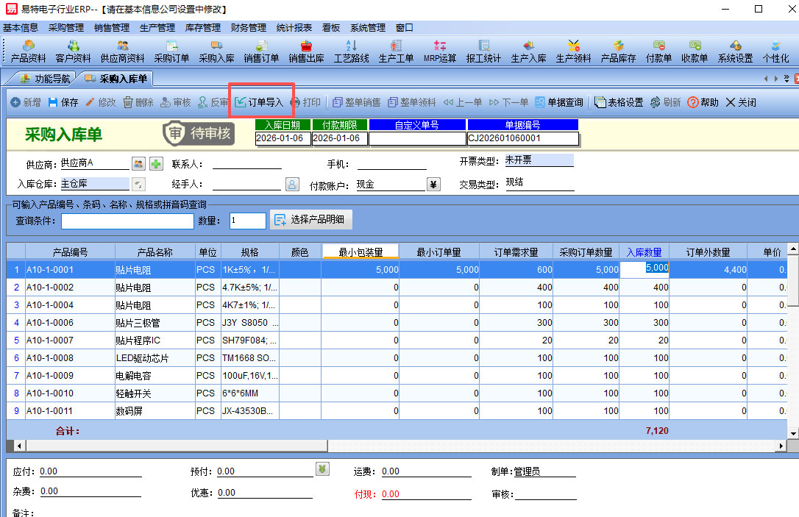Close the form with 关闭

click(x=741, y=102)
